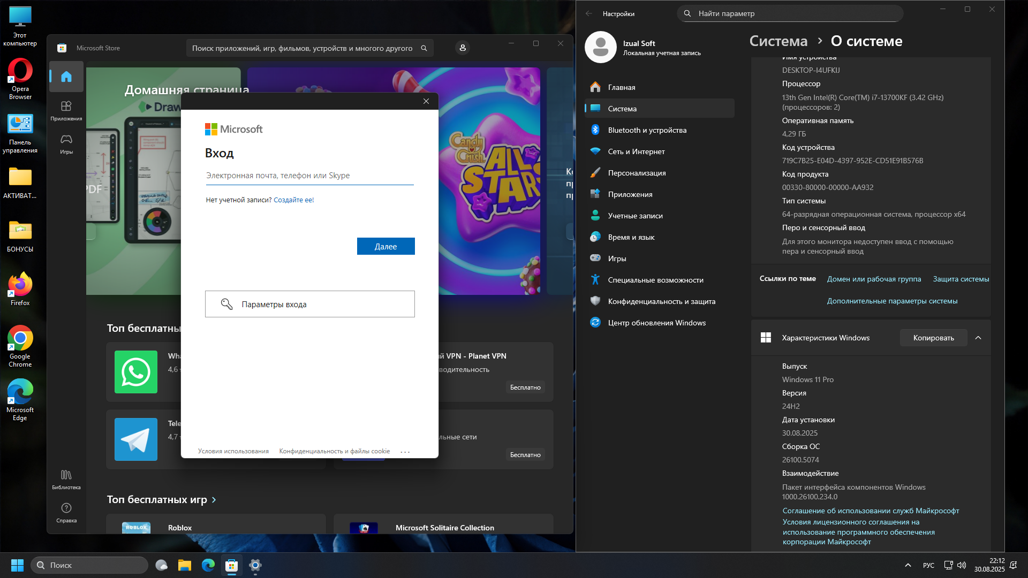Image resolution: width=1028 pixels, height=578 pixels.
Task: Click the Windows Start button
Action: coord(17,565)
